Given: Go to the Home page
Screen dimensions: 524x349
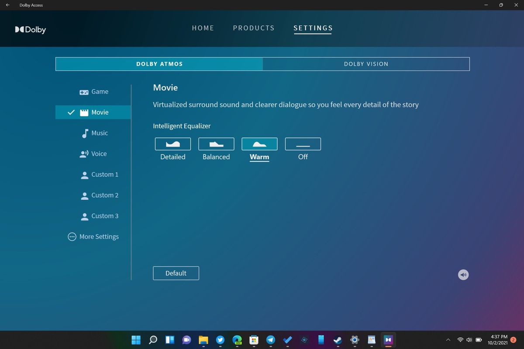Looking at the screenshot, I should click(203, 28).
